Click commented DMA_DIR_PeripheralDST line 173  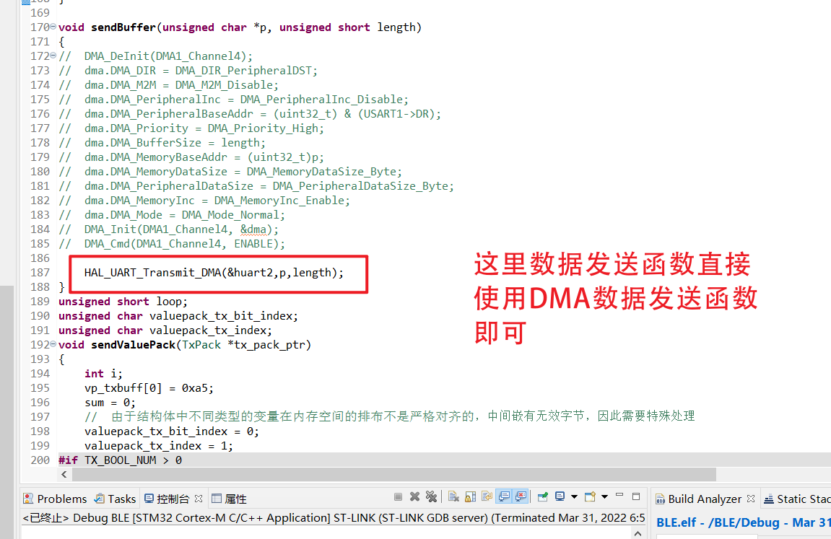click(188, 71)
